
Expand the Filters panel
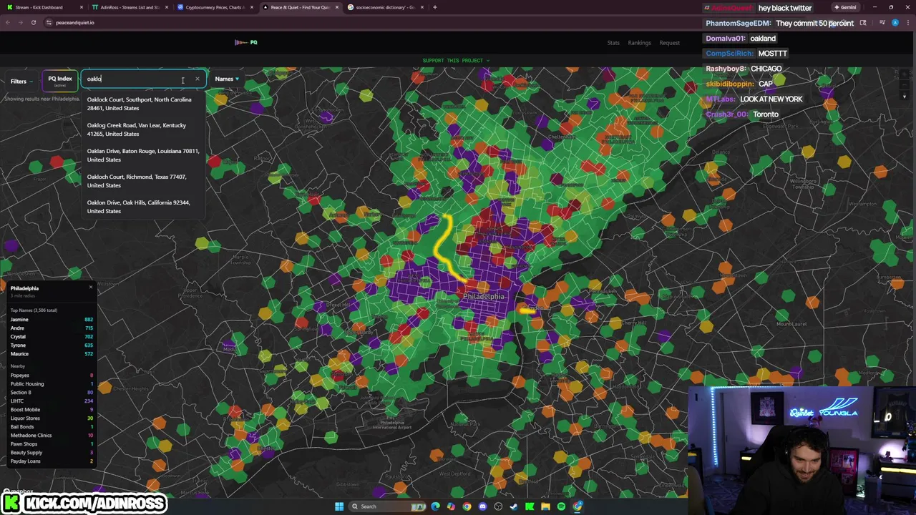coord(21,81)
